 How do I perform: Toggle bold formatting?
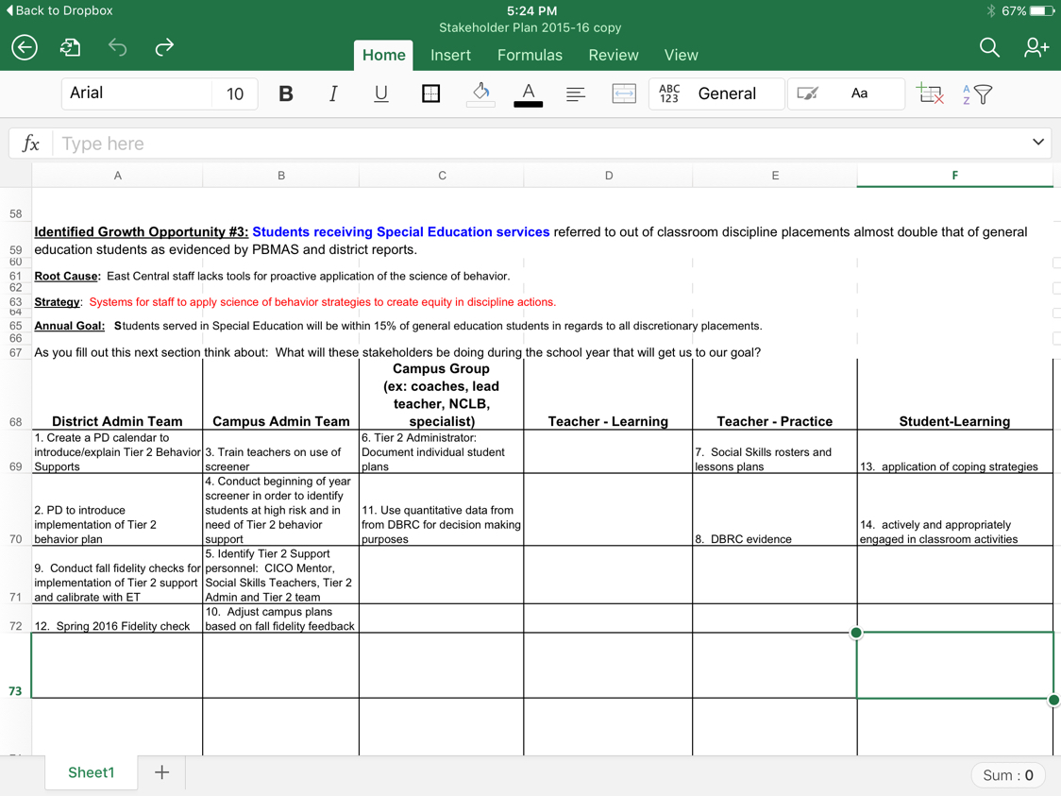click(x=285, y=93)
